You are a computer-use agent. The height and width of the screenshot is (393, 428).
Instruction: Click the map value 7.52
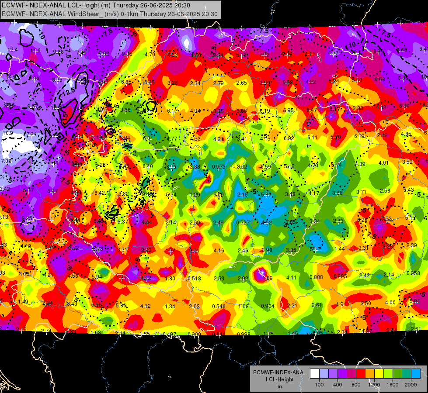coord(386,218)
